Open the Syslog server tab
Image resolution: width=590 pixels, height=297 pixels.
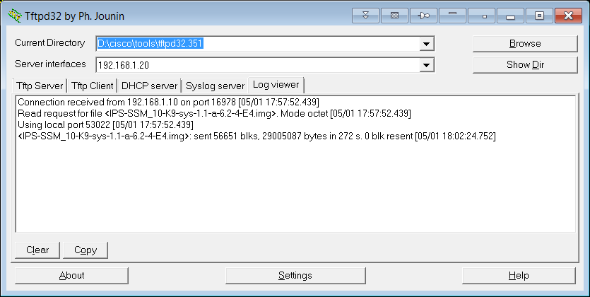point(216,86)
